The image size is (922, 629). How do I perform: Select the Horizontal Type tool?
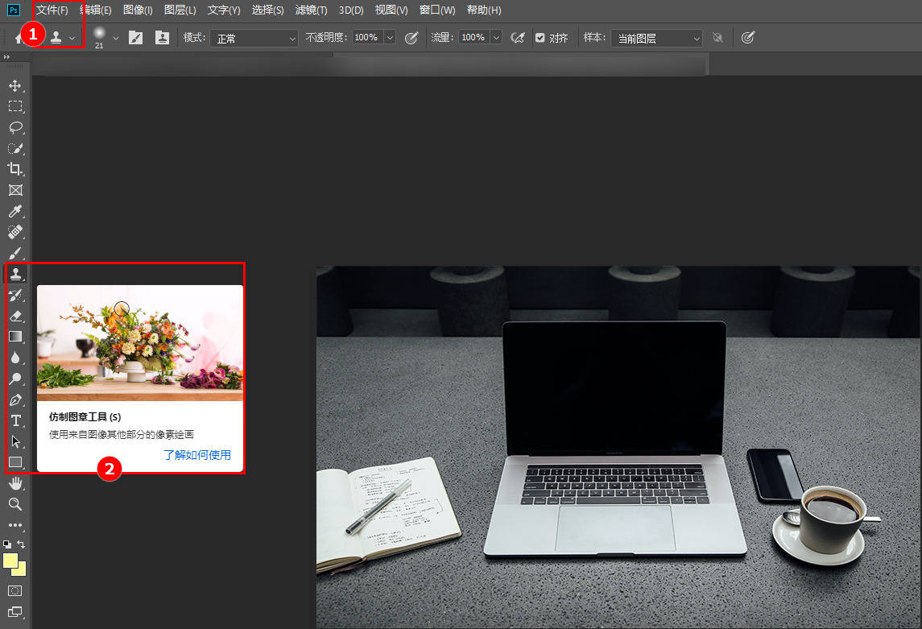(x=14, y=420)
